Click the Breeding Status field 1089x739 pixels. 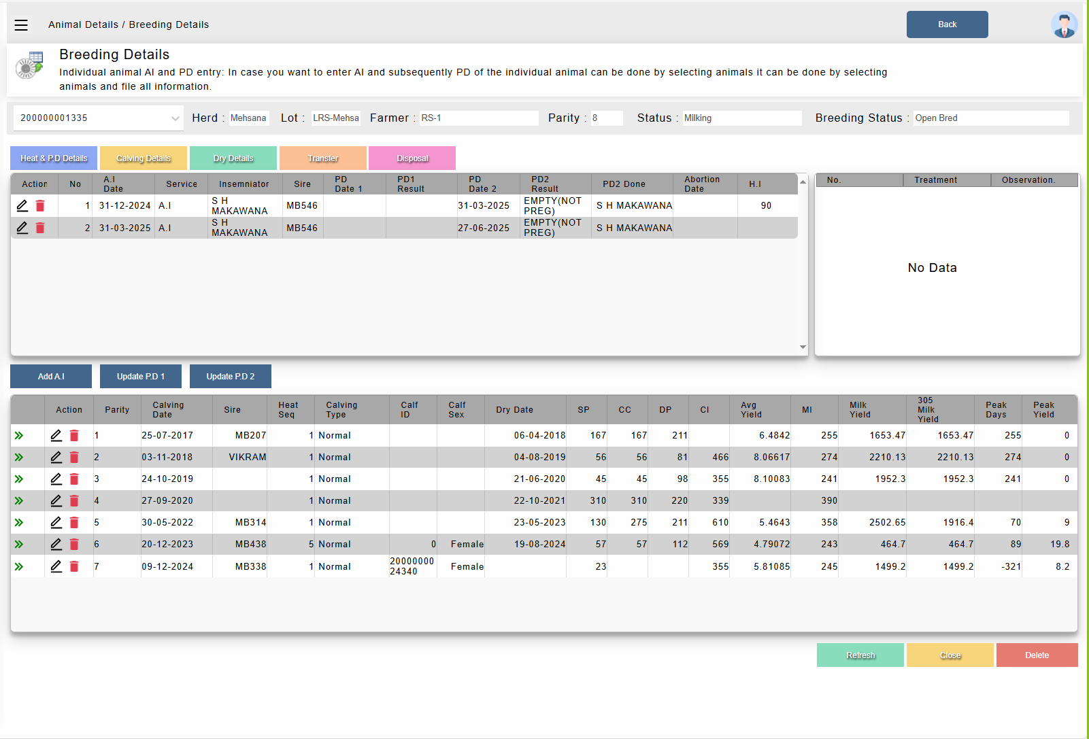pos(990,118)
